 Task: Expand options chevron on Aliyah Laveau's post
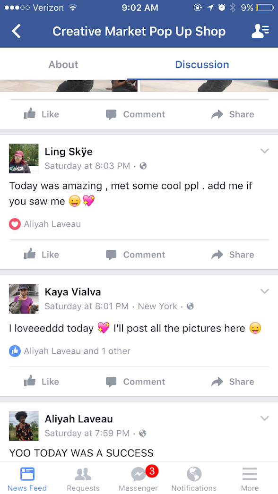[264, 418]
